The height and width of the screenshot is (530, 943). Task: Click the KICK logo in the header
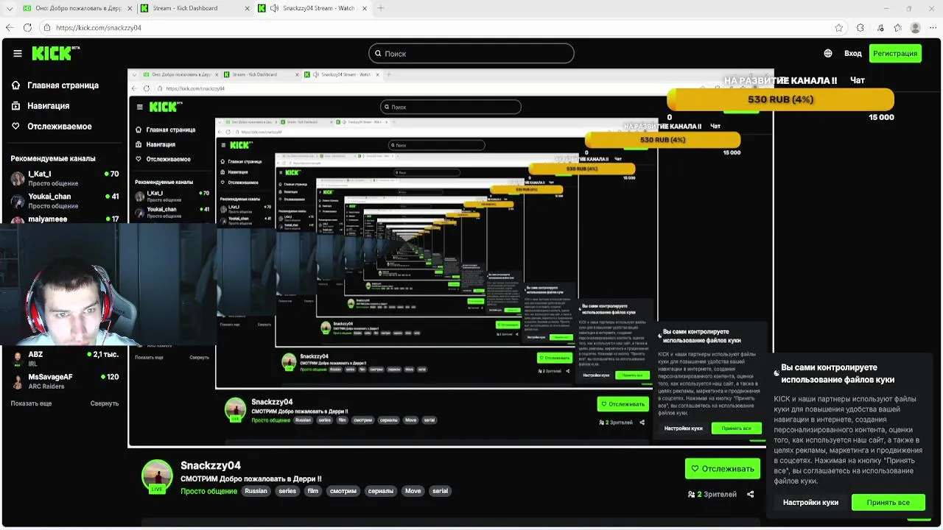pos(57,53)
